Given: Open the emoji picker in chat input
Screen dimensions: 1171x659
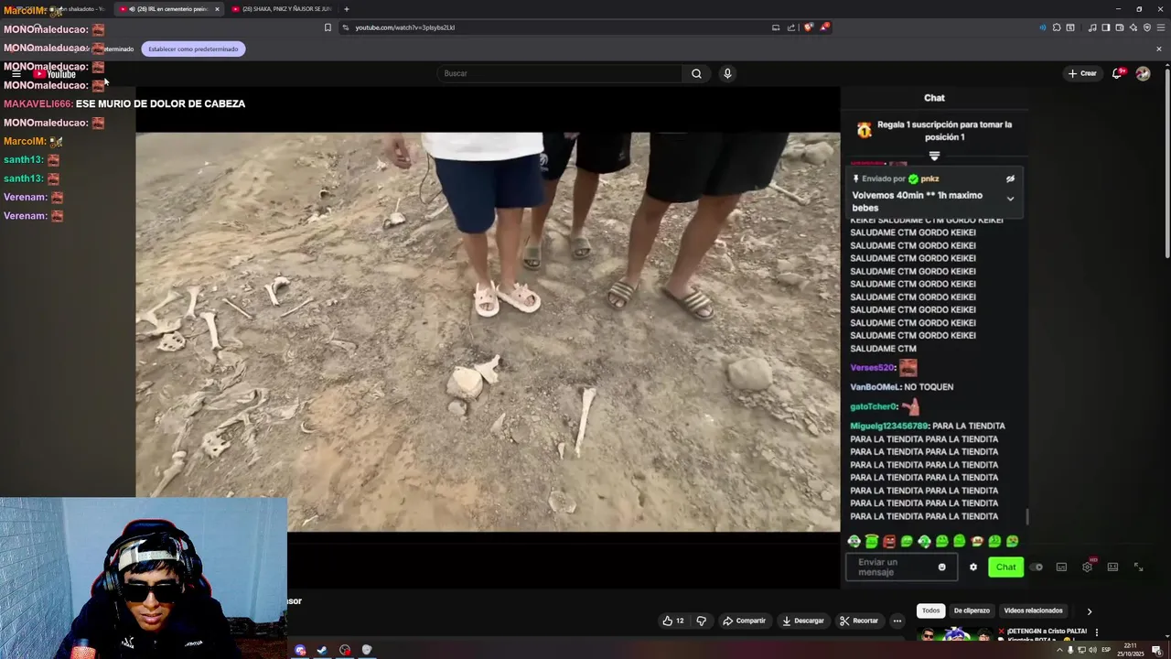Looking at the screenshot, I should tap(941, 567).
